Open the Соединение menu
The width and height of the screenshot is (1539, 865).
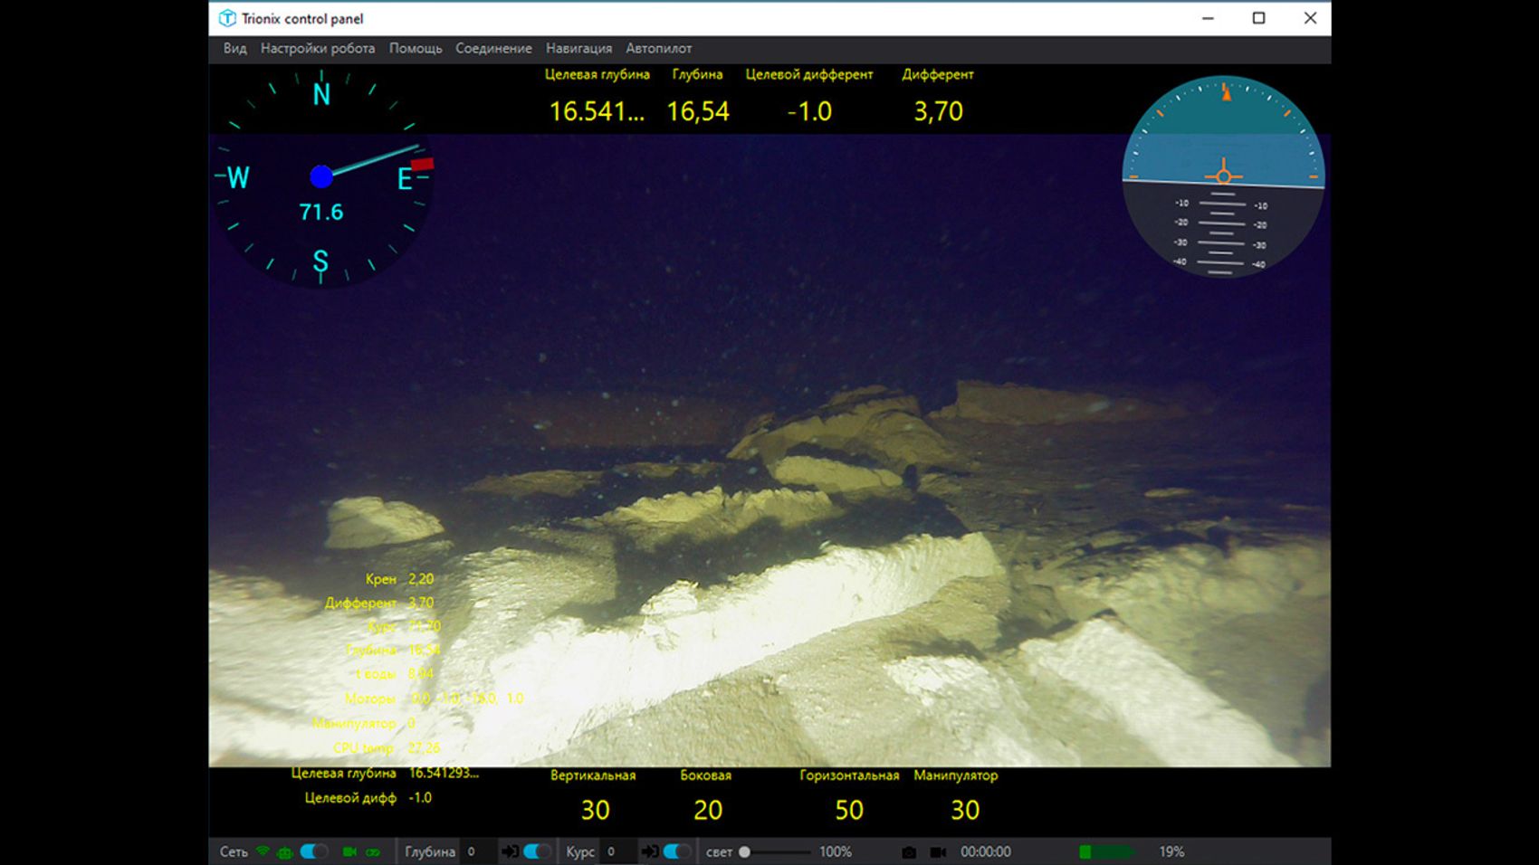coord(493,49)
